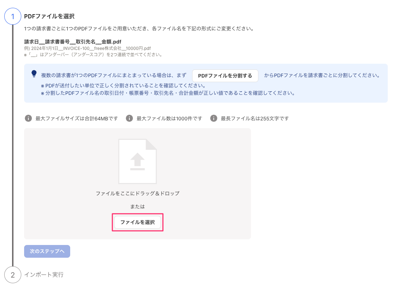Click the 最長ファイル名は255文字です text
The height and width of the screenshot is (291, 397).
[x=255, y=118]
